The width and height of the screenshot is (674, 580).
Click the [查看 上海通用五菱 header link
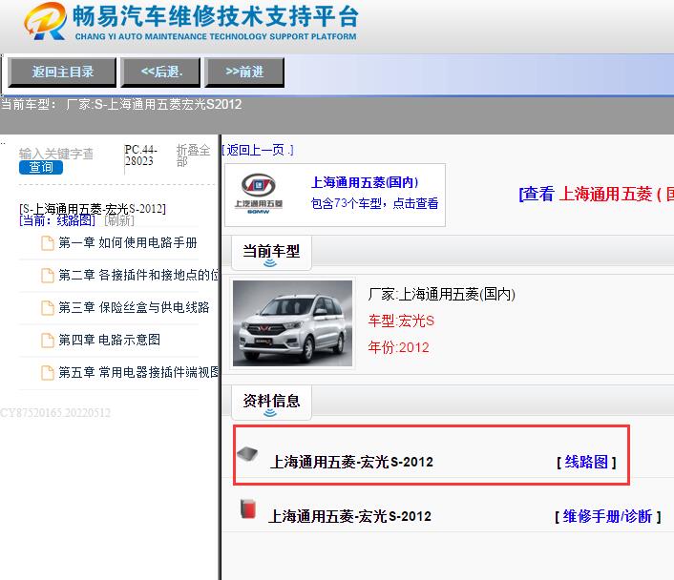tap(597, 195)
